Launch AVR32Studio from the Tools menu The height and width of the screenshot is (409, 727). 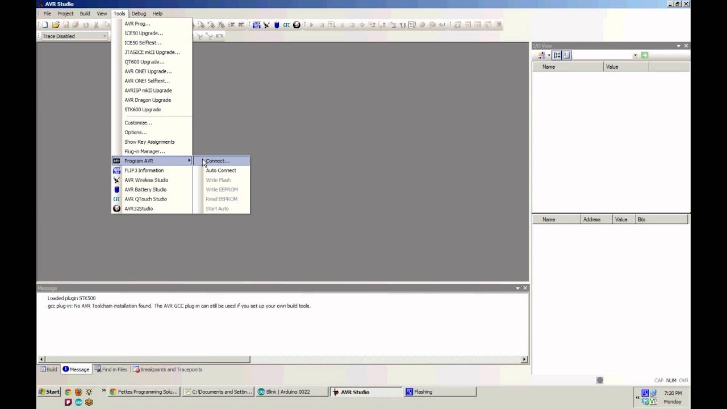(152, 208)
